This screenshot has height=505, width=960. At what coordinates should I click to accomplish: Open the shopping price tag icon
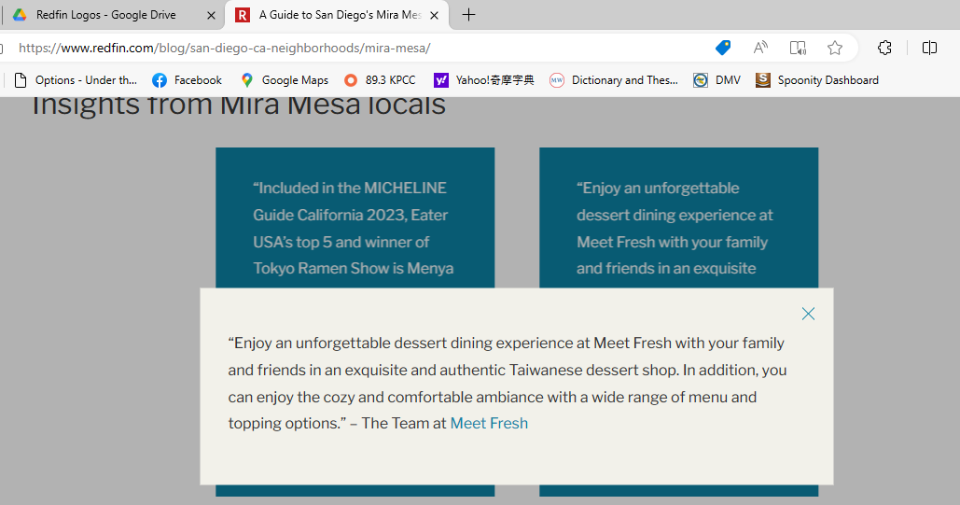723,48
